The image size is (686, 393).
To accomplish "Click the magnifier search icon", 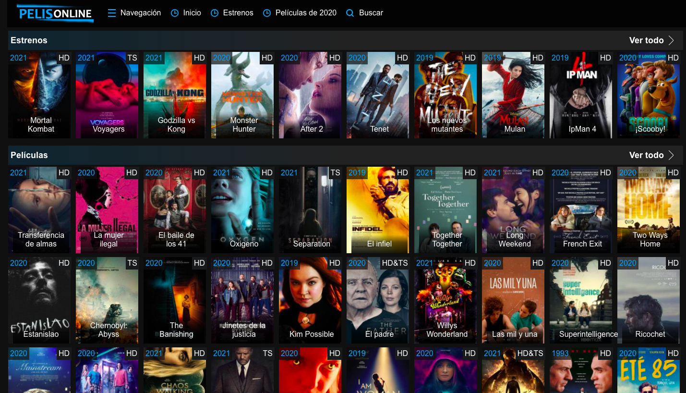I will tap(350, 13).
